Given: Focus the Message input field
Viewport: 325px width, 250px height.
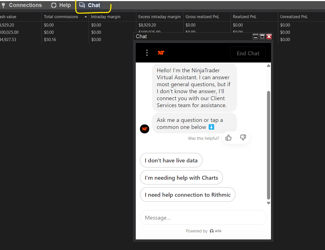Looking at the screenshot, I should coord(204,218).
